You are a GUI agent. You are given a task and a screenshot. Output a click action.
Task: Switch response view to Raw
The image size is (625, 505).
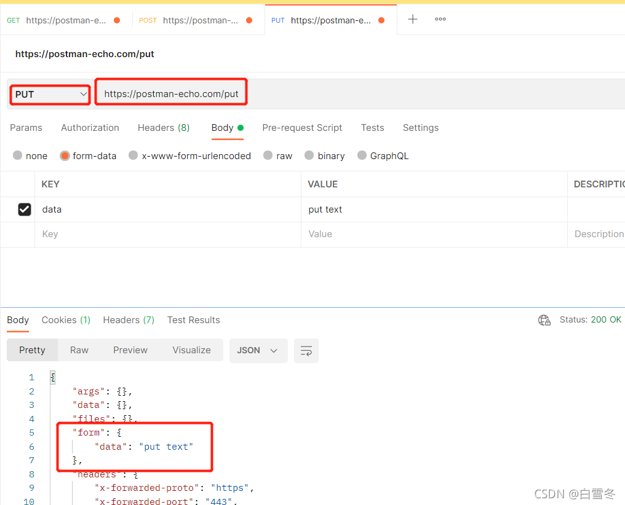(79, 350)
